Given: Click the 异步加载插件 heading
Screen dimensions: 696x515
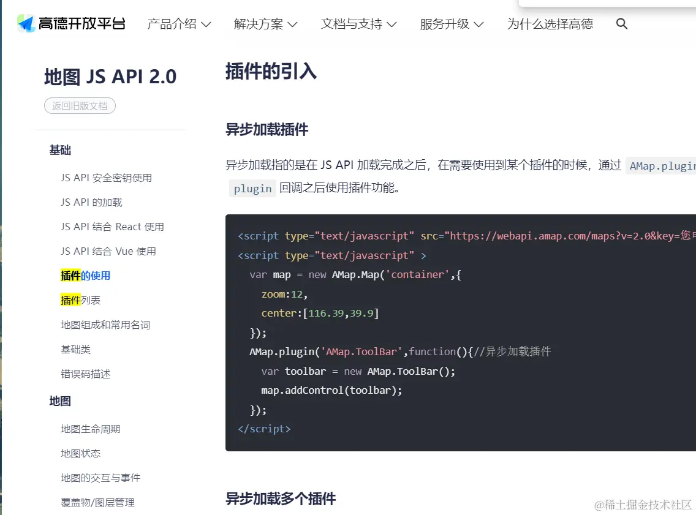Looking at the screenshot, I should point(267,130).
